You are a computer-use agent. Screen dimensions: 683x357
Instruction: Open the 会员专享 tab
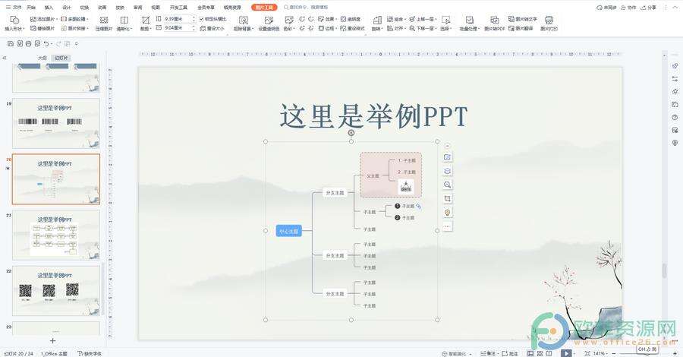click(206, 8)
